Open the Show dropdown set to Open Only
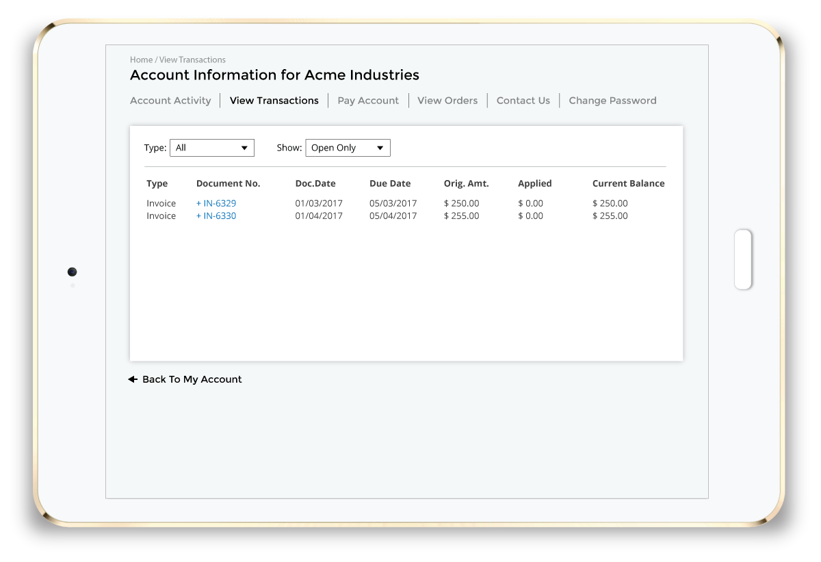 click(x=348, y=148)
